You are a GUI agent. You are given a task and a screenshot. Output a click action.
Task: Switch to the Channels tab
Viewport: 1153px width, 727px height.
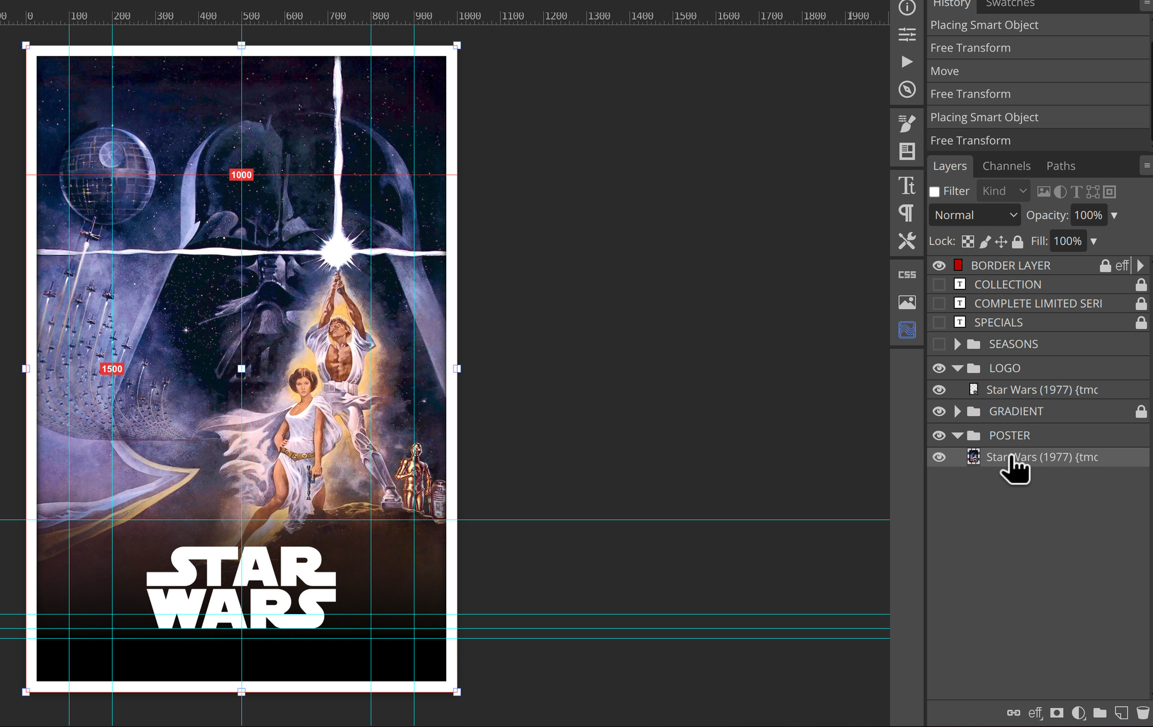pos(1007,166)
